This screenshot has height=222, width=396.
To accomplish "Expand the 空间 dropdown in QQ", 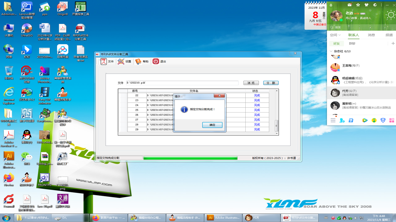I will (x=335, y=35).
